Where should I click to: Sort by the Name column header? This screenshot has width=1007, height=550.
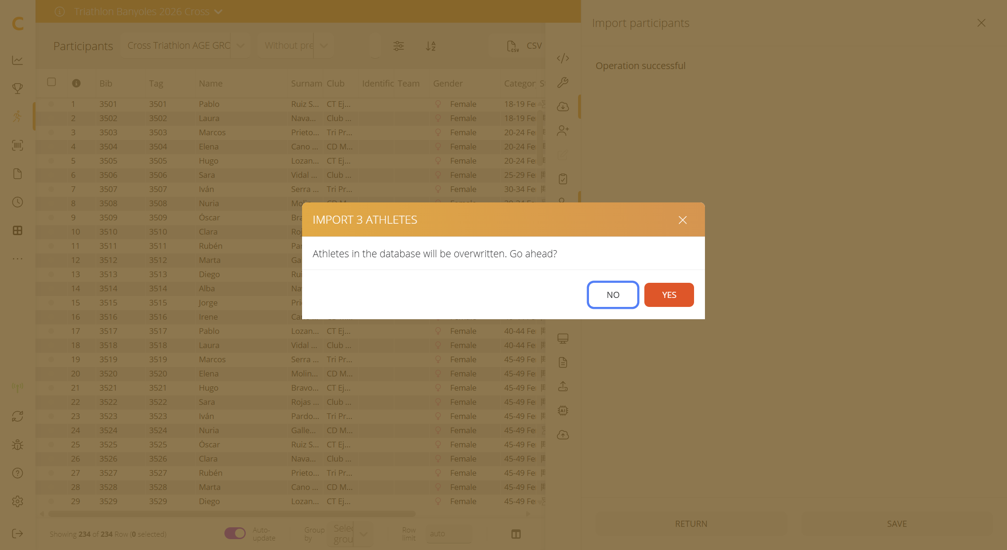click(211, 83)
